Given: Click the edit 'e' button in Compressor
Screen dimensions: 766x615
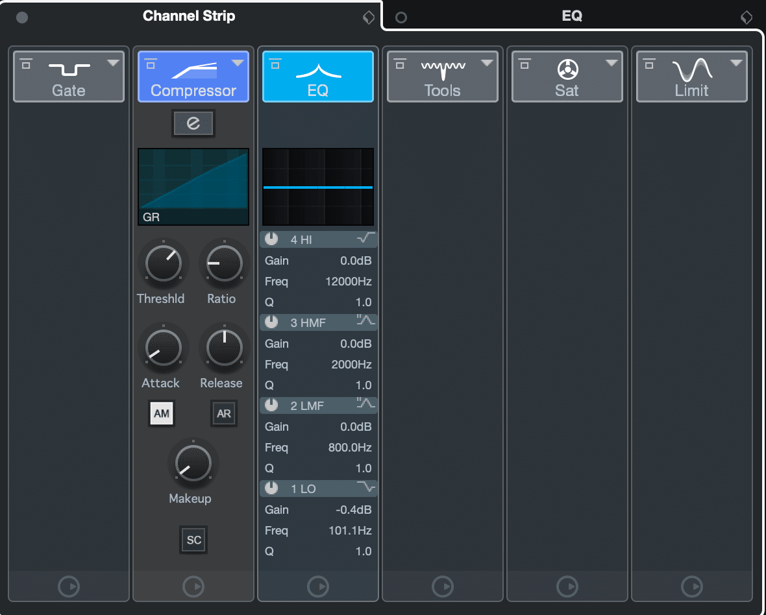Looking at the screenshot, I should [x=193, y=123].
